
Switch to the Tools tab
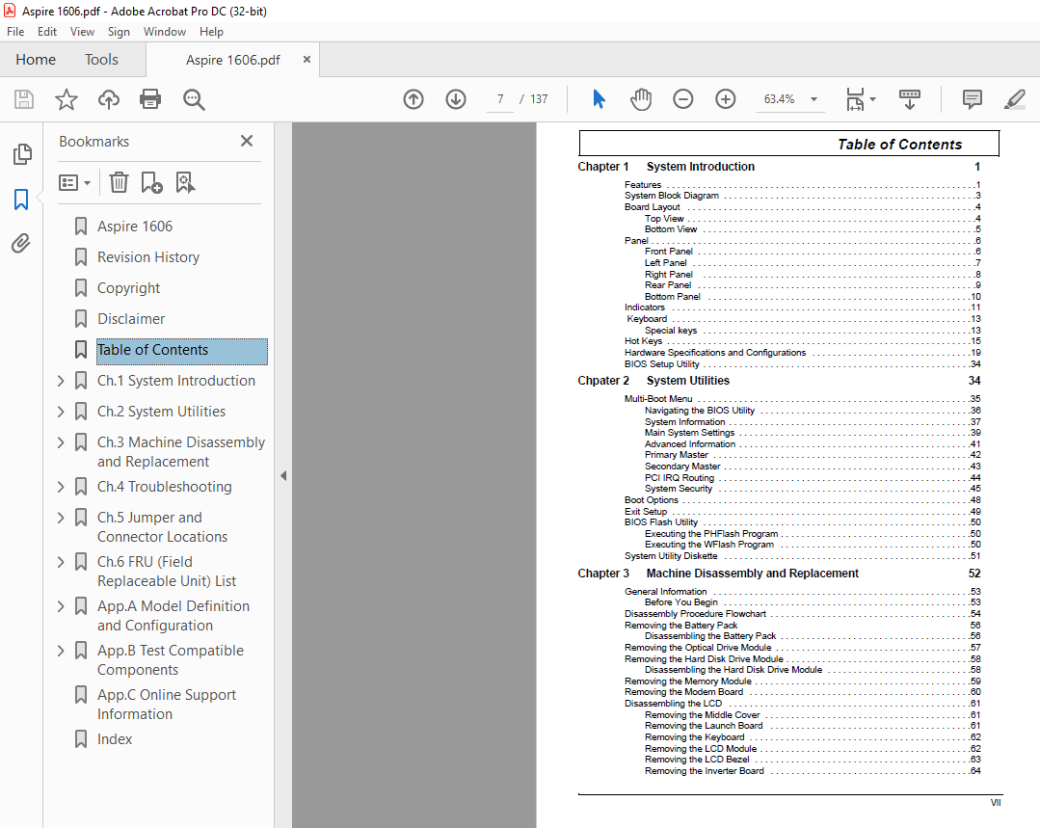point(101,60)
